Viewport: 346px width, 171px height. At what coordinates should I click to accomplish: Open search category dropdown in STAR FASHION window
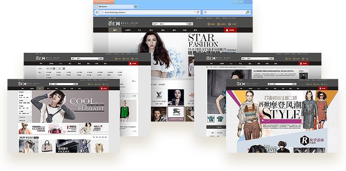[x=155, y=24]
